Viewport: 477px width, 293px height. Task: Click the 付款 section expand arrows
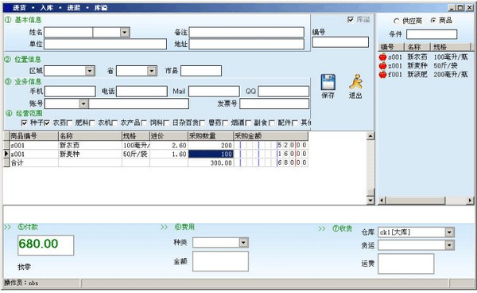[7, 227]
